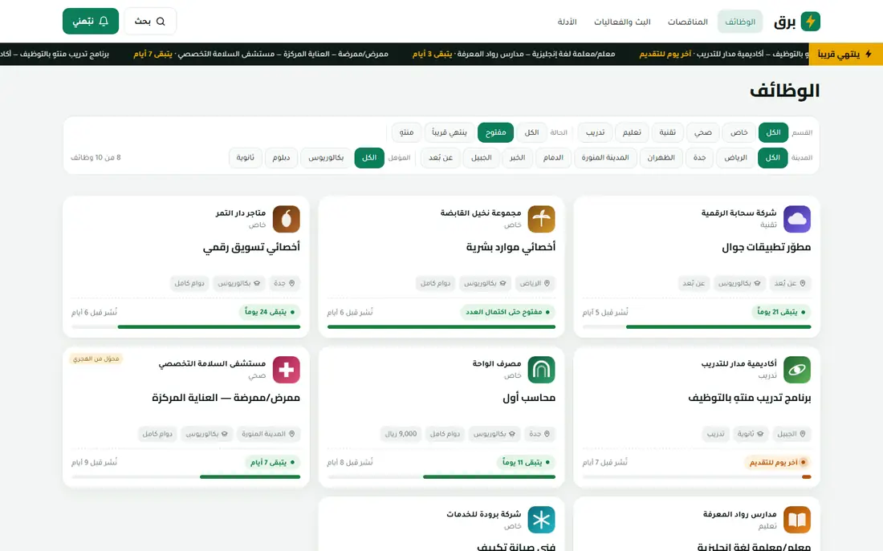Select ينتهي قريباً status filter

[450, 132]
